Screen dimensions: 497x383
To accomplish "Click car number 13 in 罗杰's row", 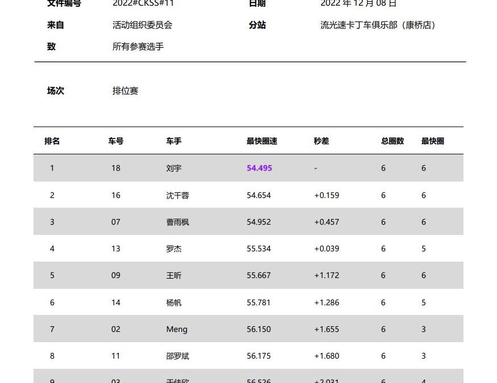I will coord(116,249).
